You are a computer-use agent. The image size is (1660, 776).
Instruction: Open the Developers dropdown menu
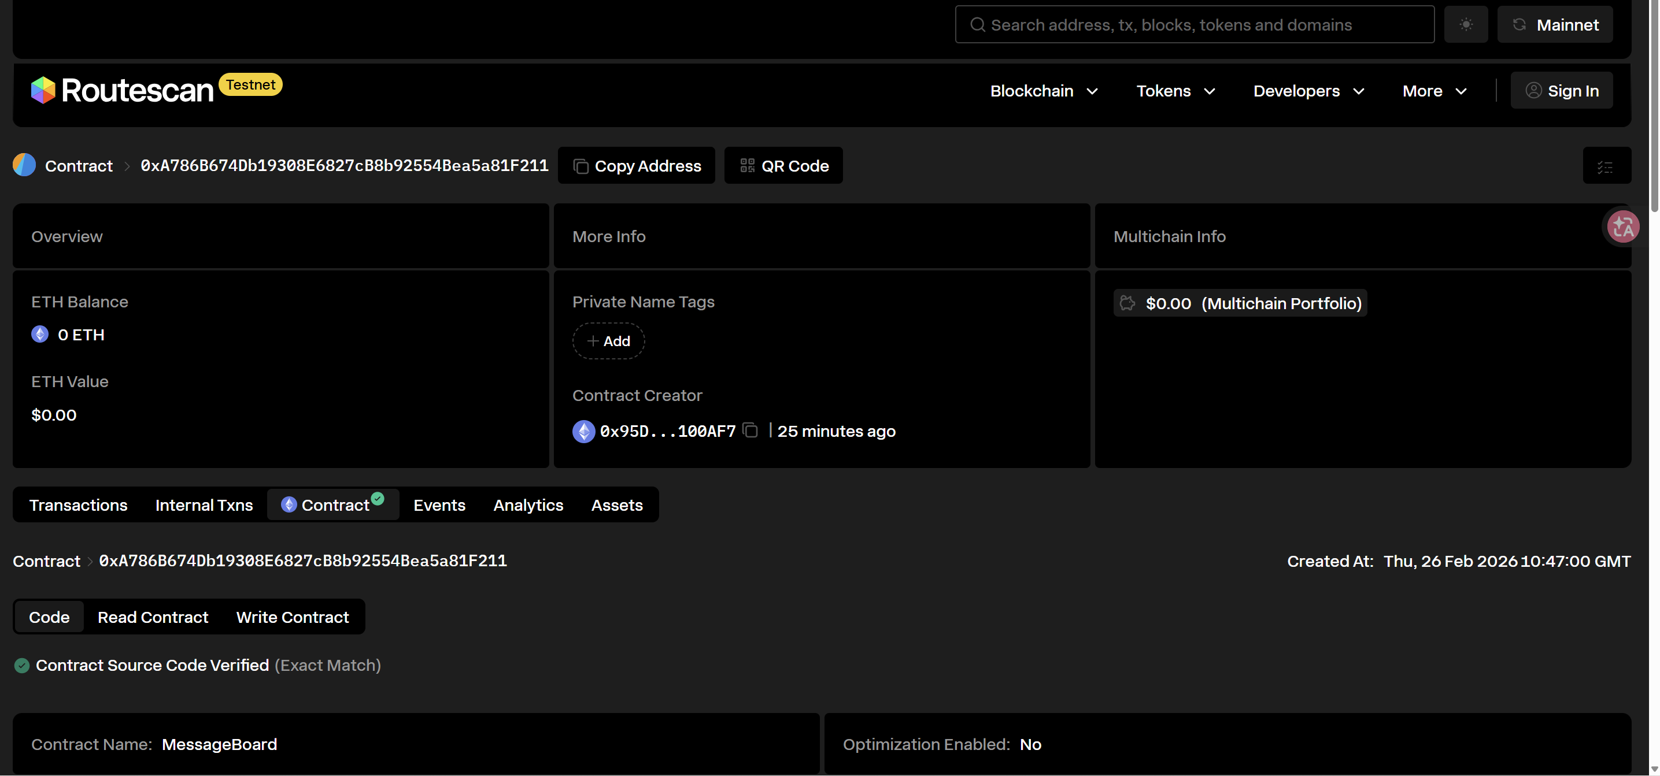[1308, 91]
